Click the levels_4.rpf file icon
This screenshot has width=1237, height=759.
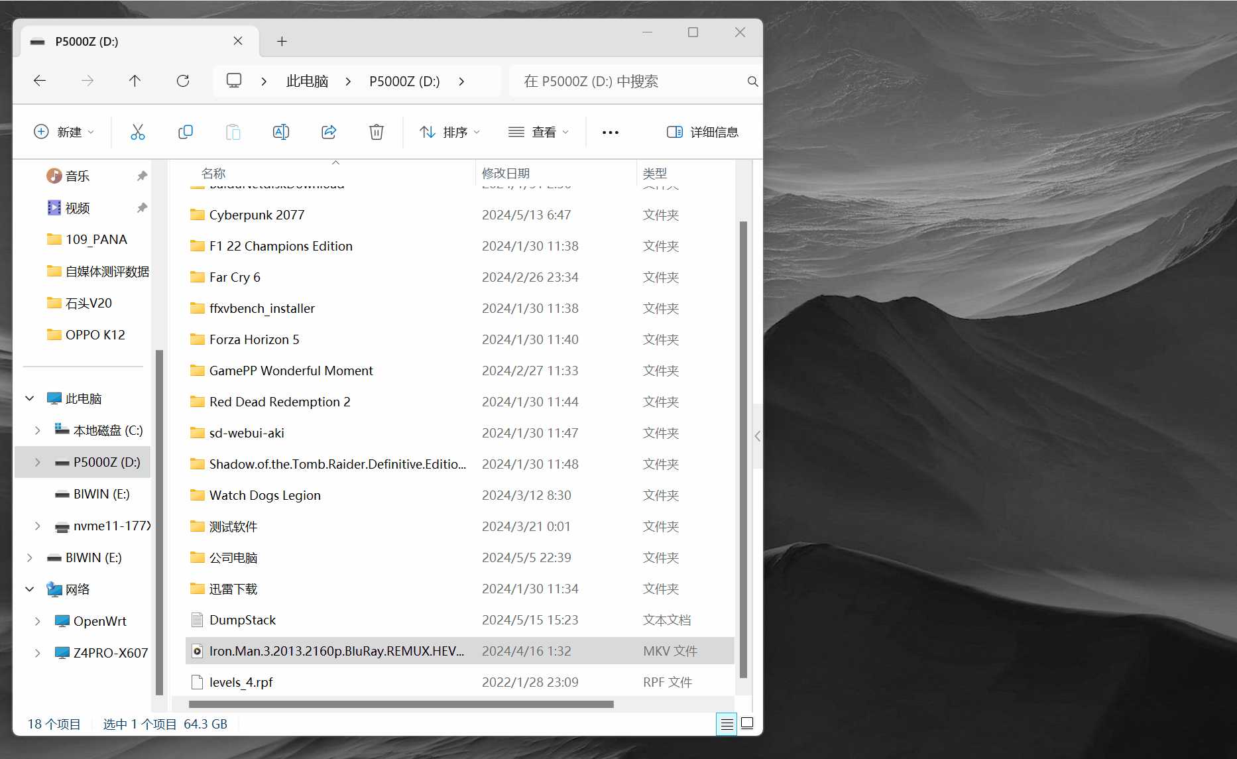tap(197, 682)
